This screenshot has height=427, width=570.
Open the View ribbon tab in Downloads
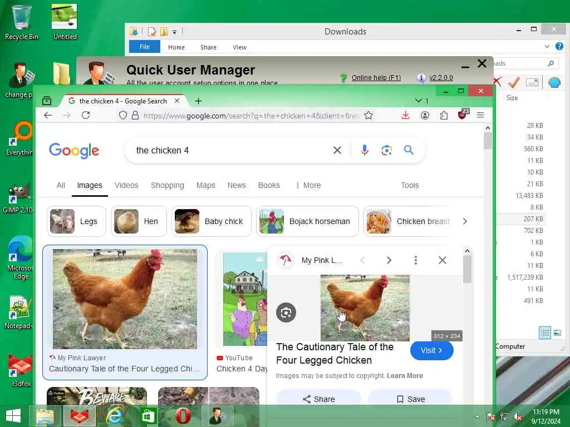pyautogui.click(x=239, y=47)
